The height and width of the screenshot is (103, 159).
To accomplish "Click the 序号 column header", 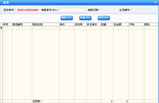I will [7, 25].
